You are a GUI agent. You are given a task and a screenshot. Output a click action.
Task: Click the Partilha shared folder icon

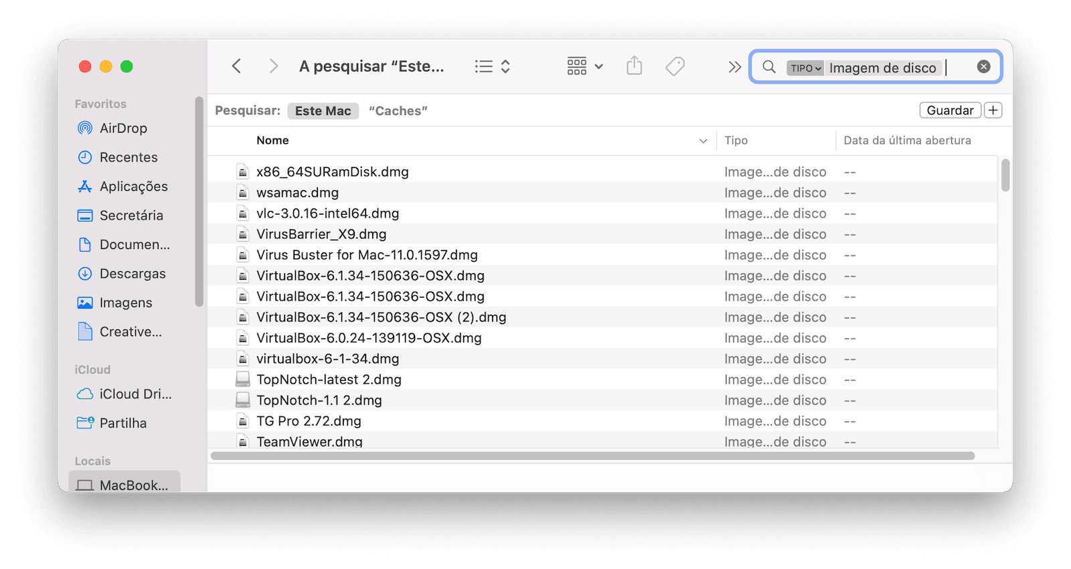point(85,423)
